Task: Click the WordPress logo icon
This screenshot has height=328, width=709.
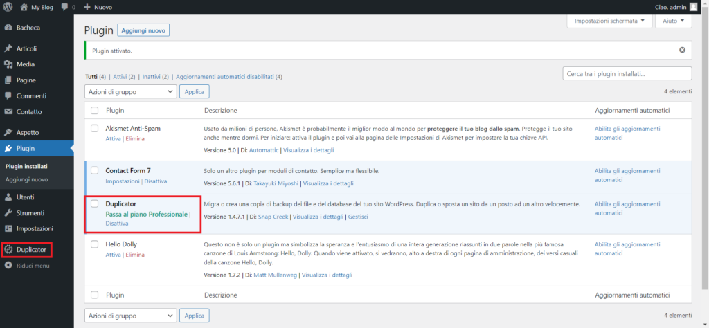Action: pyautogui.click(x=8, y=7)
